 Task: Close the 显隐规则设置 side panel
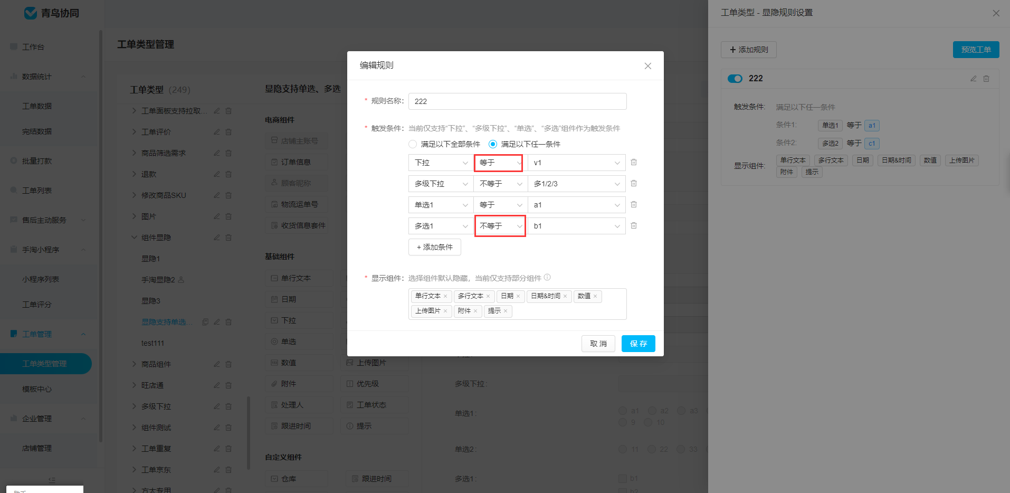[x=996, y=13]
